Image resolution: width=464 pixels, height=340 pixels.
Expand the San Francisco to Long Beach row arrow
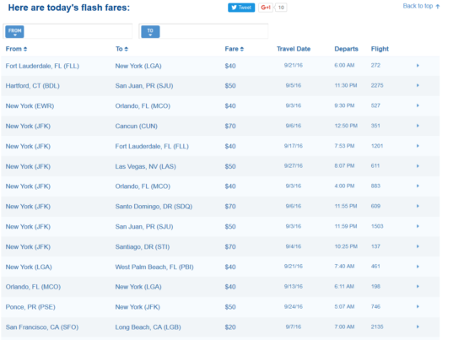click(x=418, y=327)
